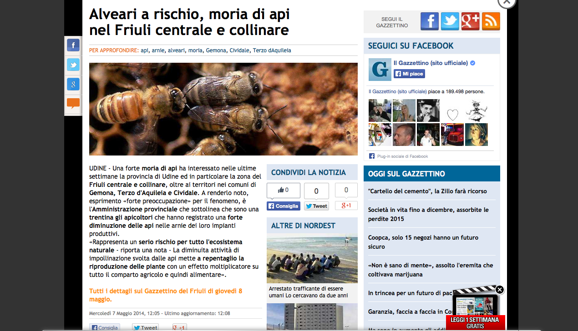Viewport: 578px width, 331px height.
Task: Open 'Coopca, solo 15 negozi' headline
Action: [x=423, y=242]
